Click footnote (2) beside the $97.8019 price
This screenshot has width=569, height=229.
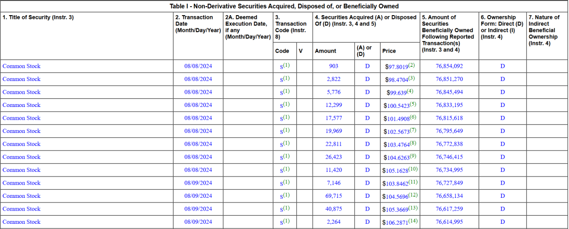pyautogui.click(x=412, y=65)
